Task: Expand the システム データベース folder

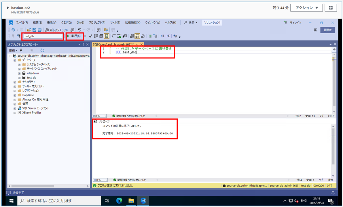Action: pos(19,65)
